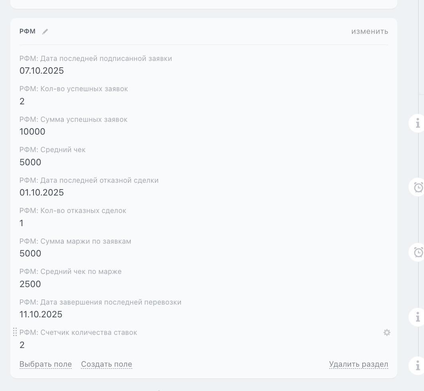Click the Создать поле link

pyautogui.click(x=106, y=364)
